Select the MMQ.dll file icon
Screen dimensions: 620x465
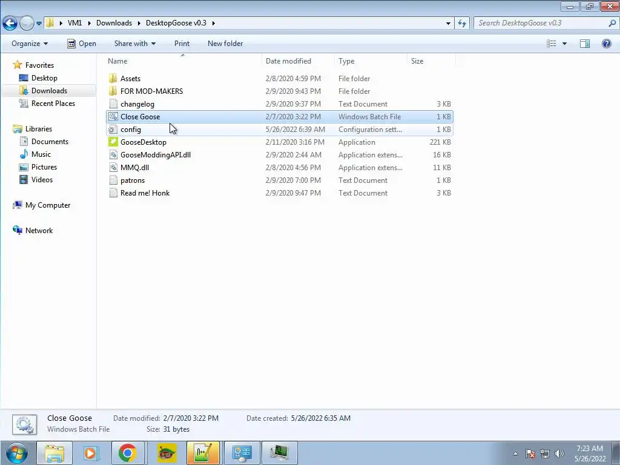(113, 167)
